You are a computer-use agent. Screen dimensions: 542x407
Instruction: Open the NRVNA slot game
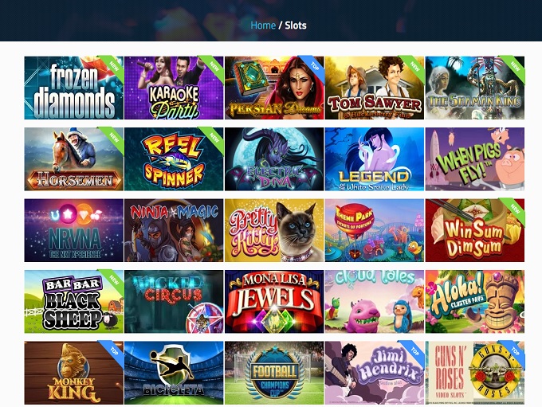point(73,230)
